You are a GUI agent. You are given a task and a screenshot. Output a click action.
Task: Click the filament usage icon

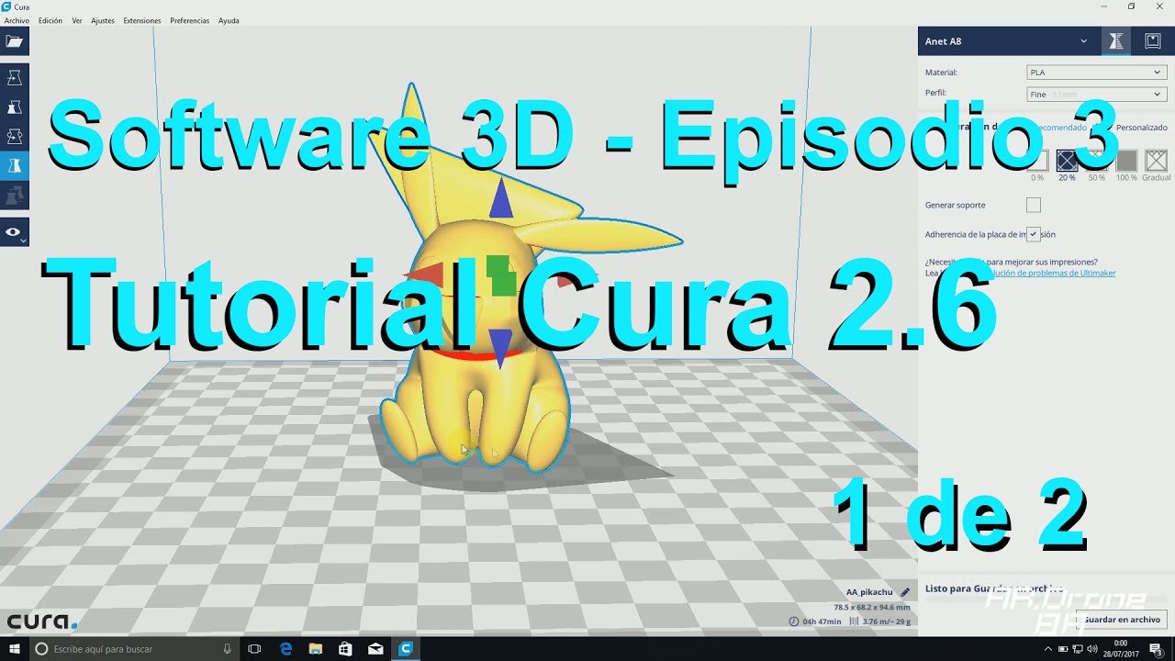[x=855, y=622]
